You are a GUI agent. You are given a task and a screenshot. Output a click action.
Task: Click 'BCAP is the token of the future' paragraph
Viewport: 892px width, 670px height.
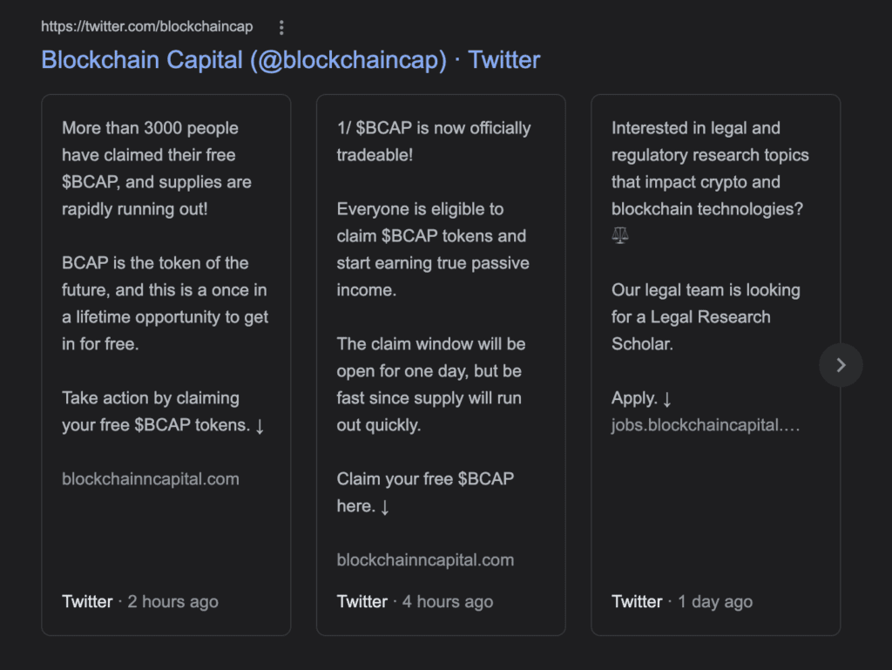coord(165,303)
